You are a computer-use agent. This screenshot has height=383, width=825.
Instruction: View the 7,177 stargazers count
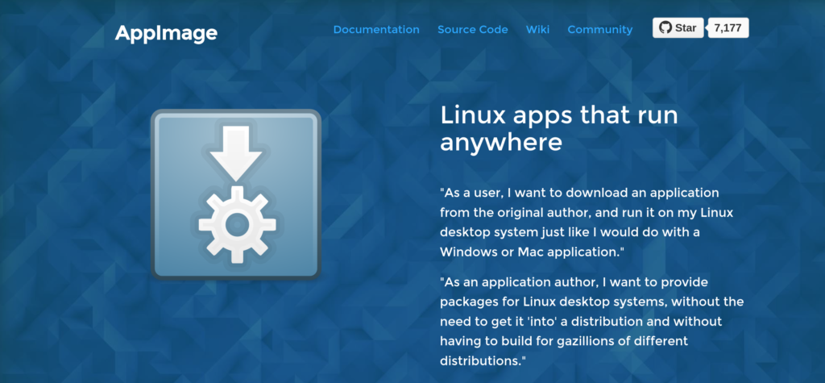coord(728,28)
